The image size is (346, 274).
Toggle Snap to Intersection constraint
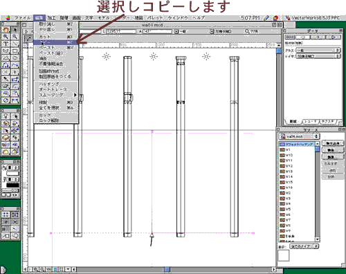(x=15, y=221)
